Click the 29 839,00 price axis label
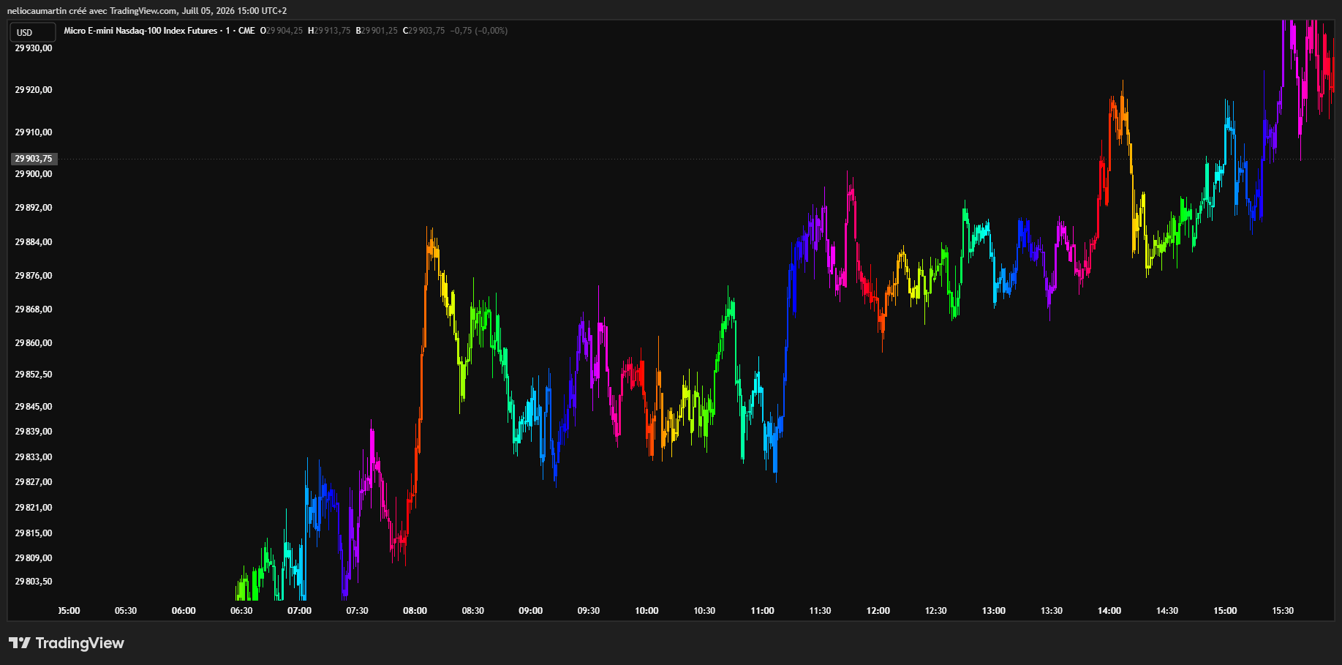This screenshot has height=665, width=1342. (x=34, y=432)
